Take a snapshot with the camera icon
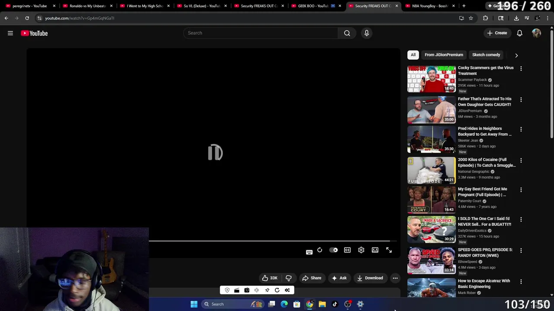Image resolution: width=554 pixels, height=311 pixels. tap(247, 290)
